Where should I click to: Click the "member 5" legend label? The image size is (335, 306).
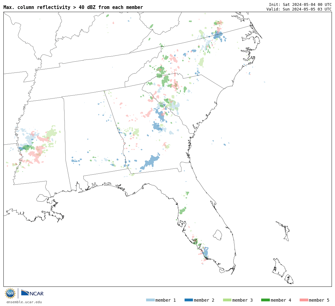319,300
